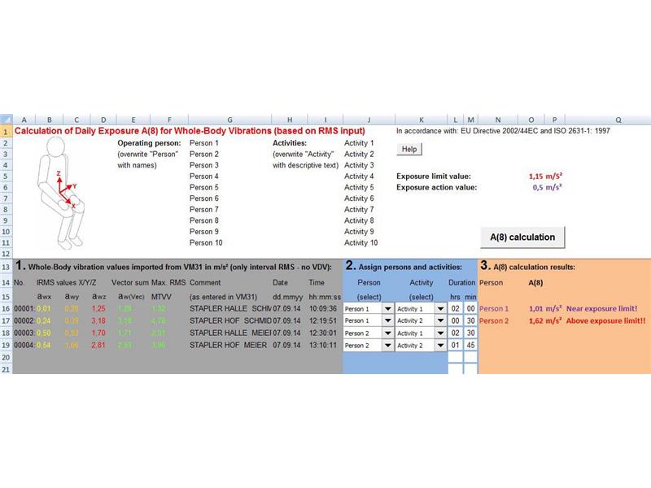The height and width of the screenshot is (488, 651).
Task: Select the hours field for entry 00002
Action: pos(456,320)
